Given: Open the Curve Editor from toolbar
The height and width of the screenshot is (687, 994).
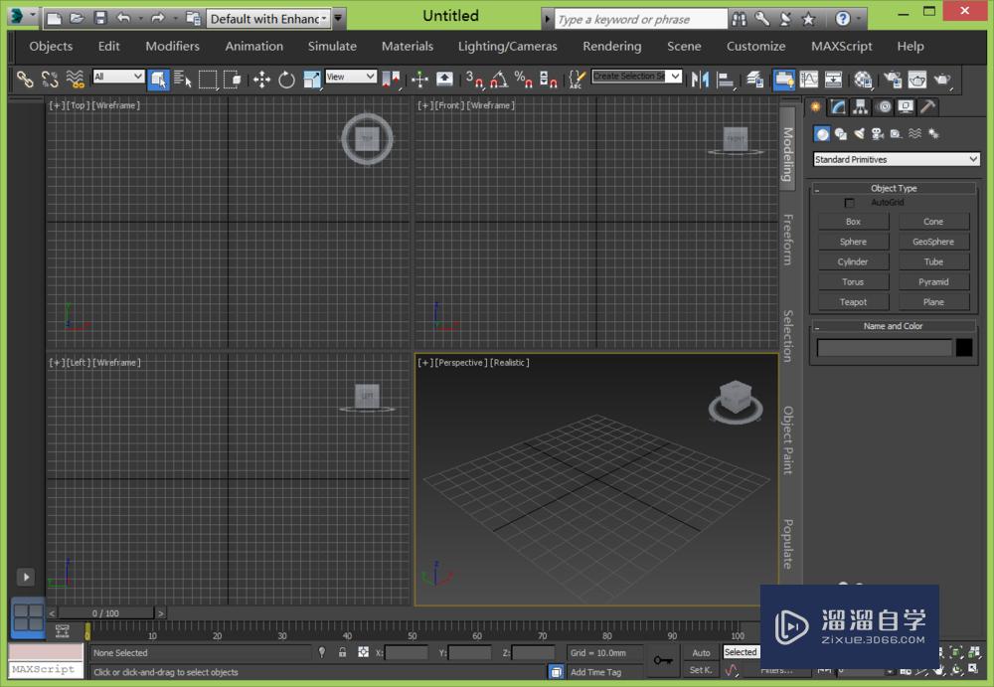Looking at the screenshot, I should pyautogui.click(x=809, y=80).
